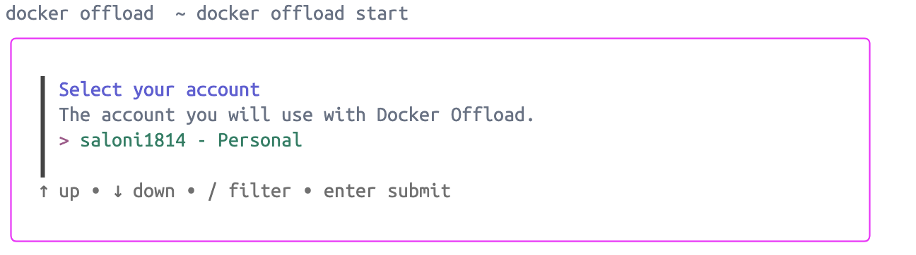The image size is (916, 255).
Task: Click the word 'up' in the help line
Action: tap(69, 192)
